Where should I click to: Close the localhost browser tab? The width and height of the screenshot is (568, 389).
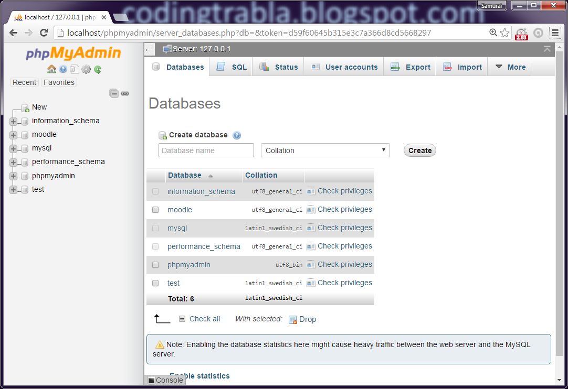point(104,17)
